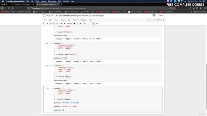The width and height of the screenshot is (207, 116).
Task: Open the Jupyter Cell menu
Action: pyautogui.click(x=69, y=20)
